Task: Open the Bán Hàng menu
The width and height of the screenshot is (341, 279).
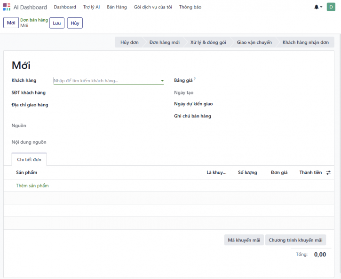Action: (x=117, y=7)
